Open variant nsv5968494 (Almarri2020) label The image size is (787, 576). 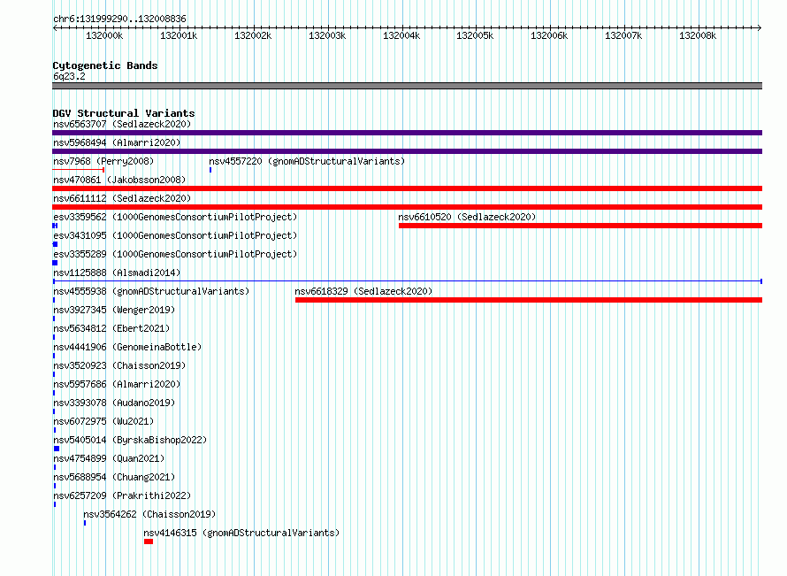117,142
